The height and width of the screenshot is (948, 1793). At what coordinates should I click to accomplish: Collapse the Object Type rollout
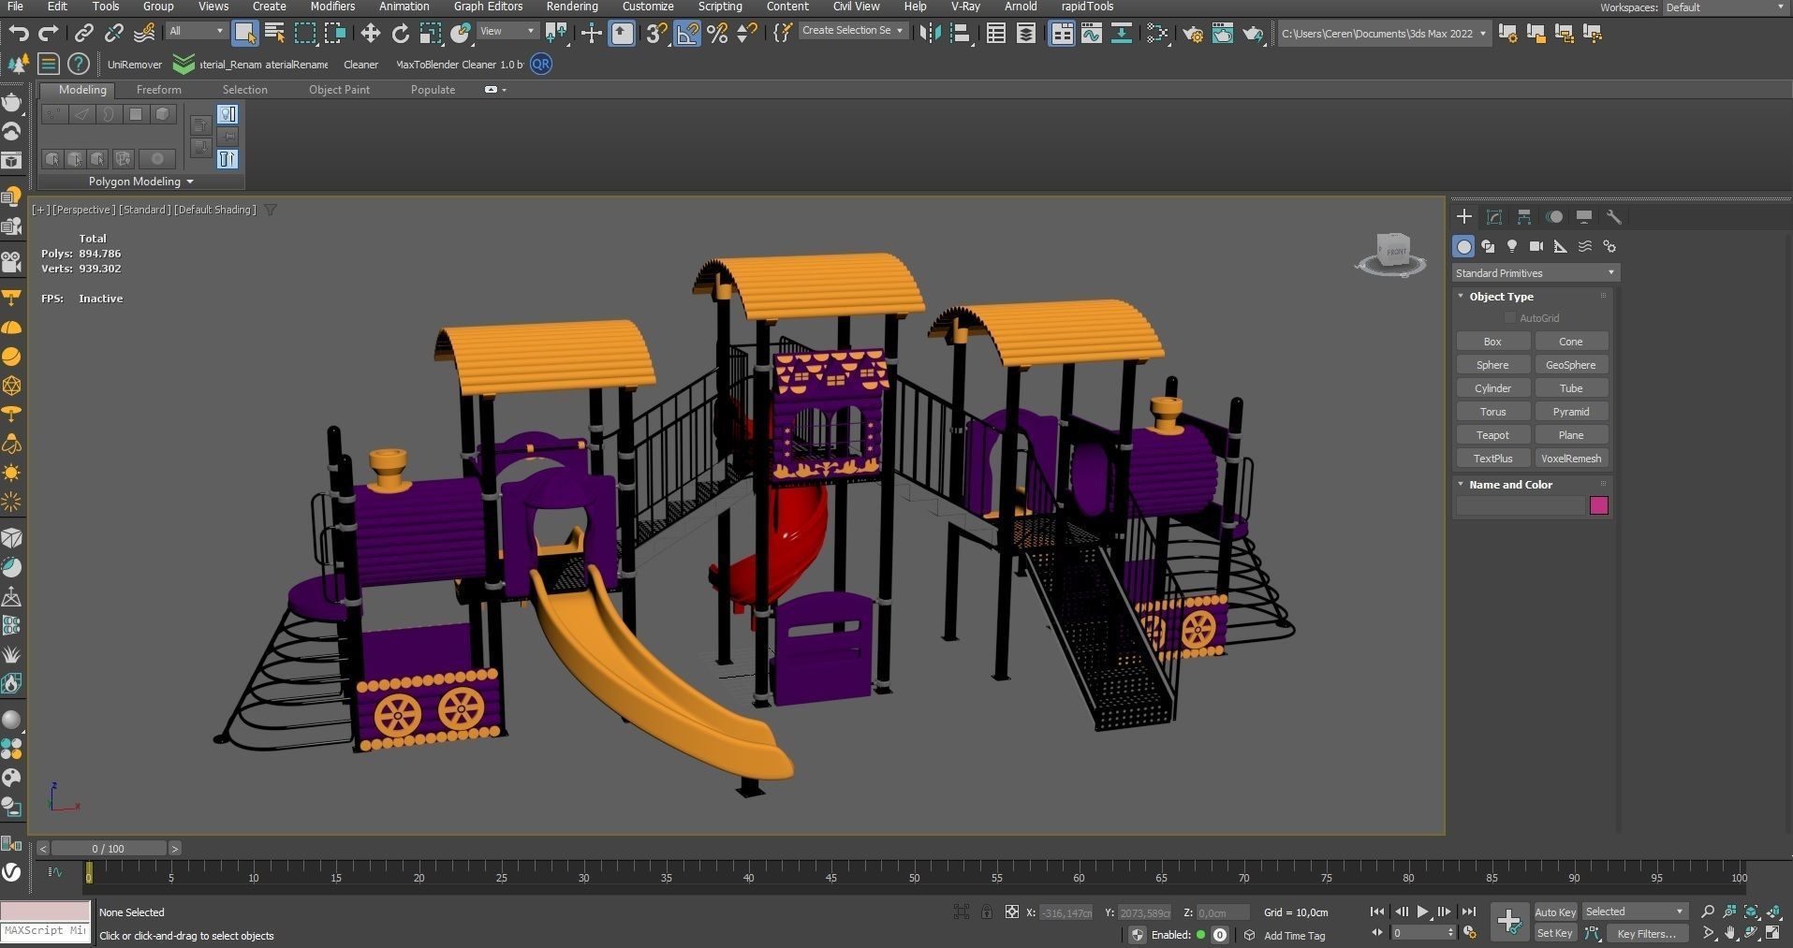tap(1501, 297)
